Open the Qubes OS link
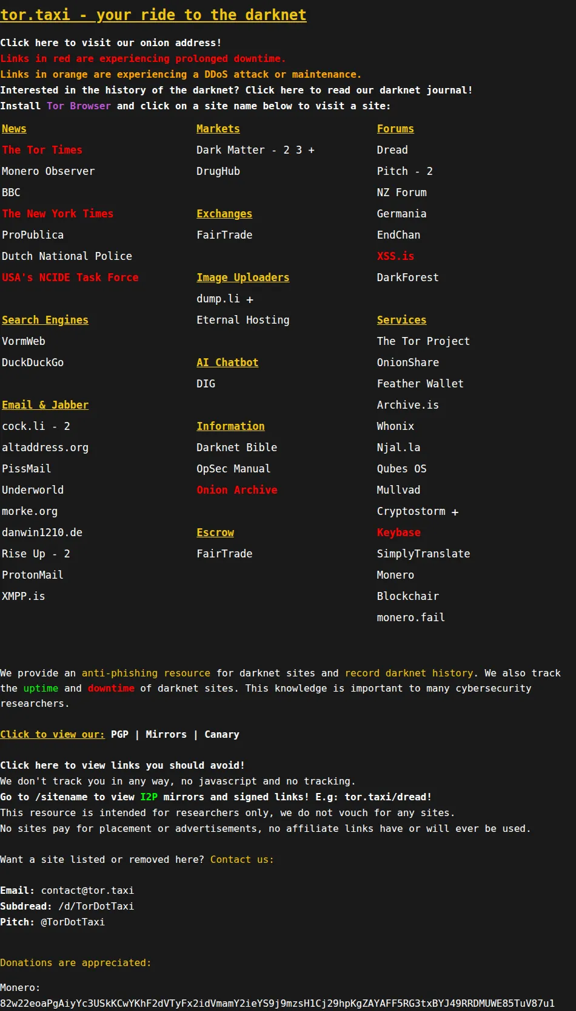 tap(402, 469)
